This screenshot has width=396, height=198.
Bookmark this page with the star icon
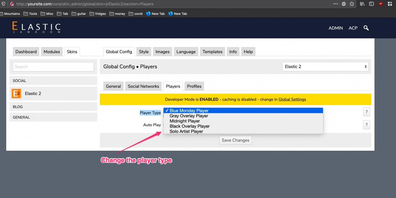pos(352,4)
